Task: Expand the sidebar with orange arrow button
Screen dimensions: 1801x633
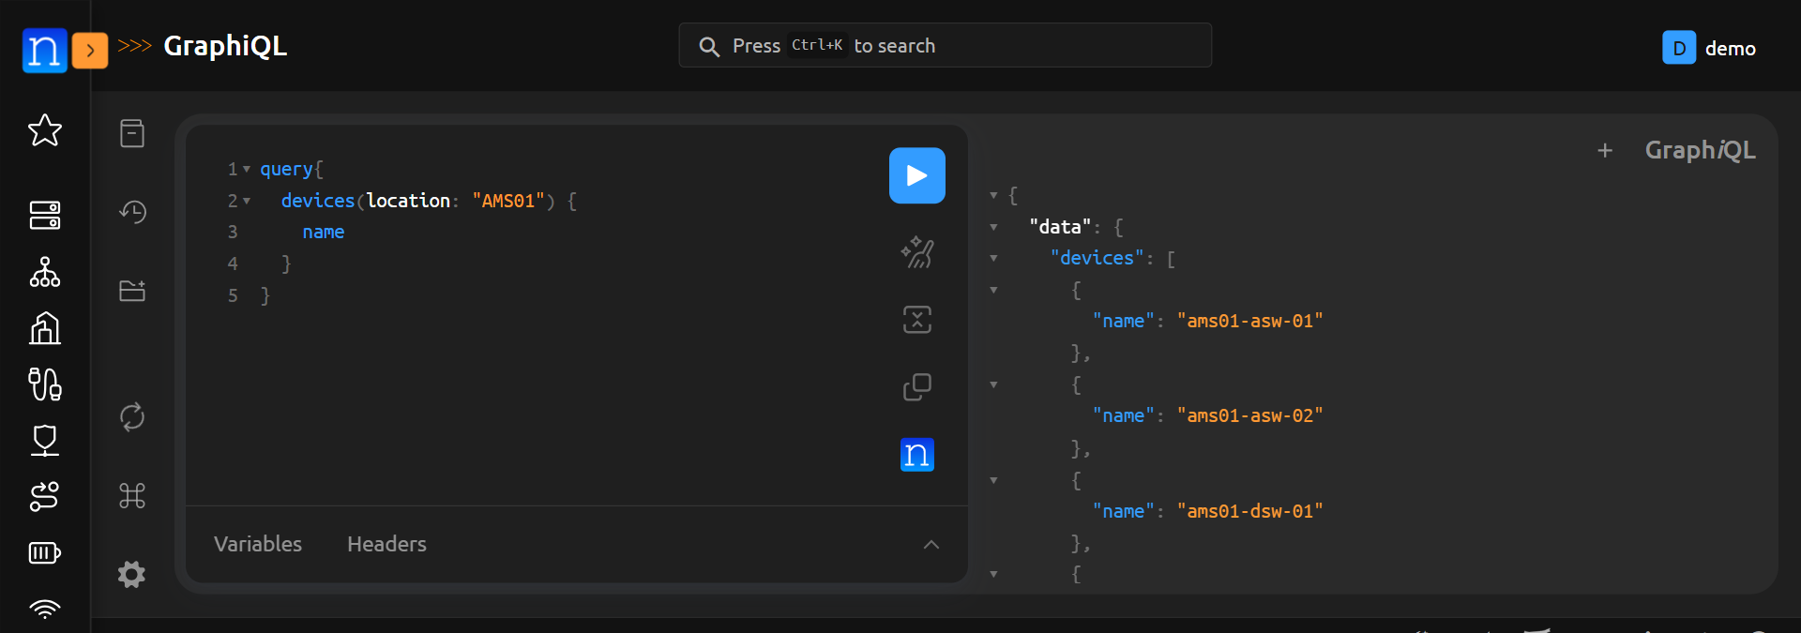Action: (x=90, y=51)
